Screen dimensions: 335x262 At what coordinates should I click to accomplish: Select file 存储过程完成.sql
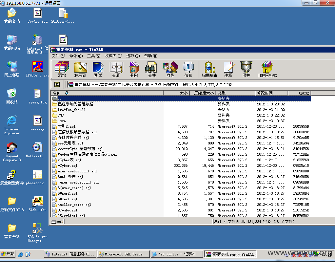click(x=181, y=138)
